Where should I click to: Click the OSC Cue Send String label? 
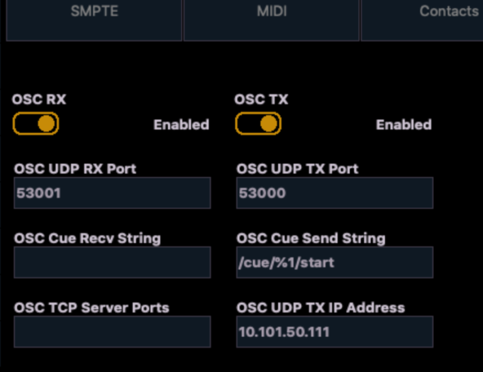coord(311,239)
